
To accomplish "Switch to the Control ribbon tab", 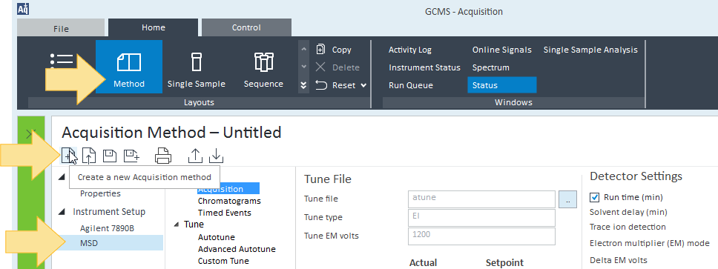I will [246, 27].
